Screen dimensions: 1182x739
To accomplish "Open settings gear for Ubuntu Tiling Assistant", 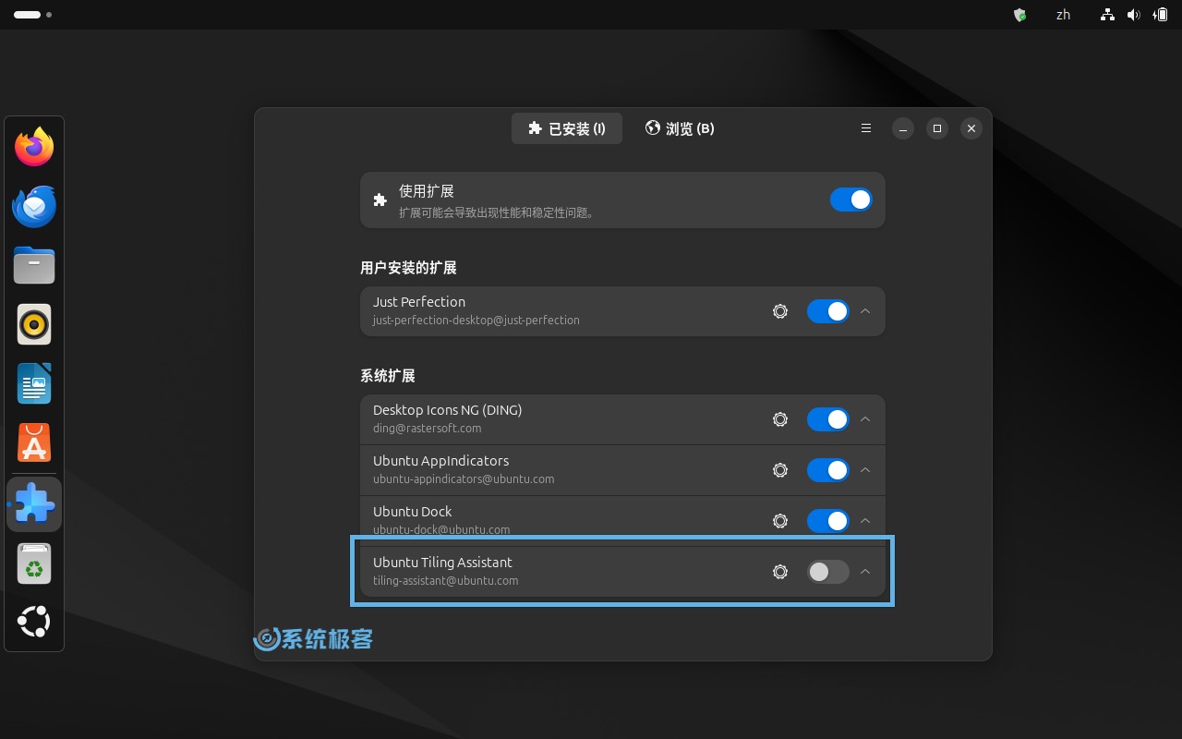I will tap(780, 572).
